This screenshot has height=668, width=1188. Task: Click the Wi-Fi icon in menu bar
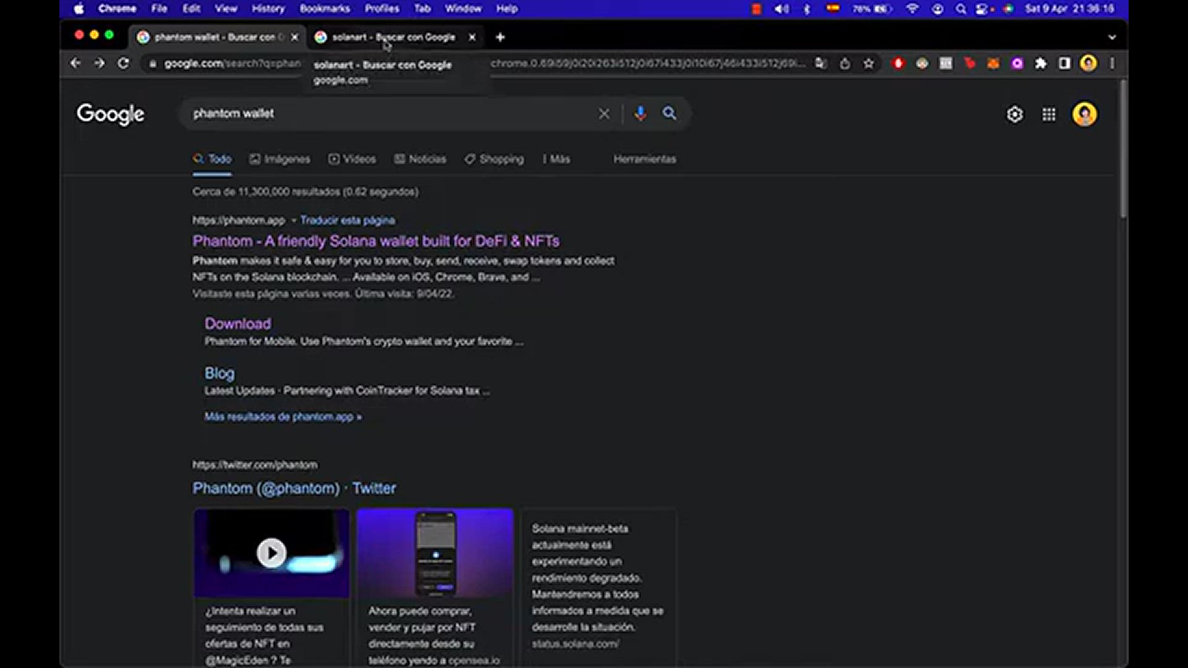(x=912, y=9)
